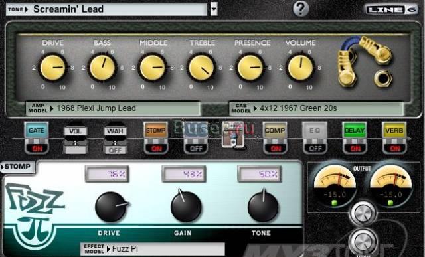
Task: Click the left output VU meter
Action: 335,186
